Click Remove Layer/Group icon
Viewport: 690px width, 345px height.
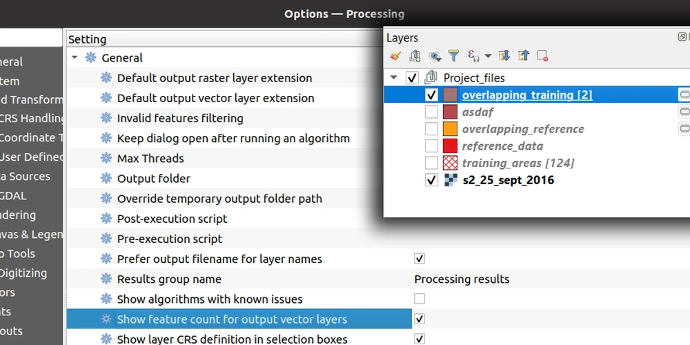tap(542, 56)
